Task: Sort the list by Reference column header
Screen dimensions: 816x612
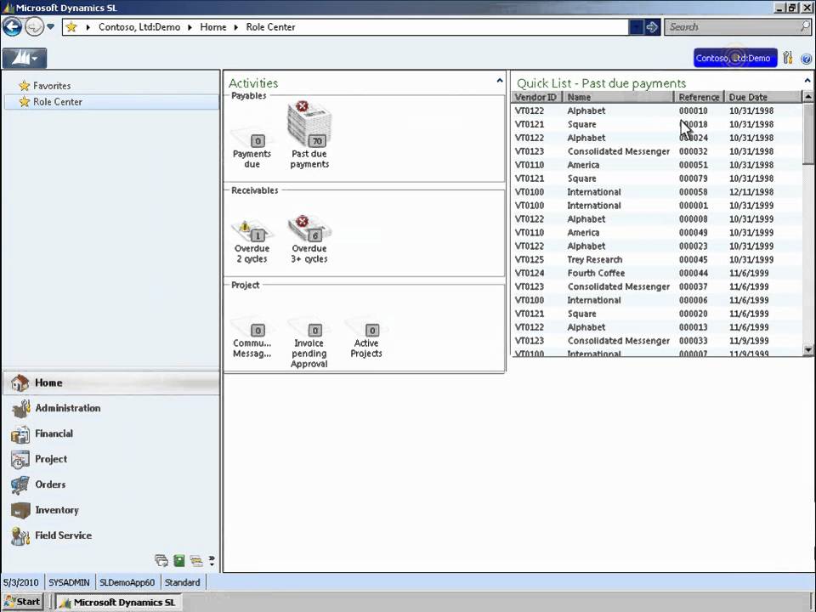Action: pos(699,97)
